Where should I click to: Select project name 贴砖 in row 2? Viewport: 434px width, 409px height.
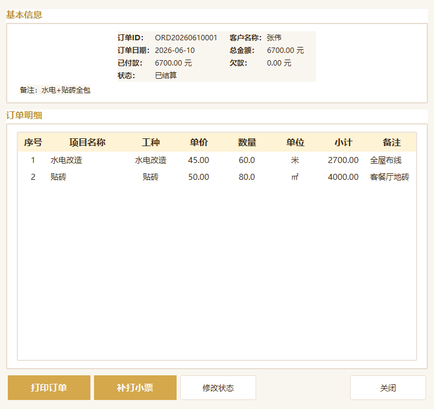[x=58, y=177]
